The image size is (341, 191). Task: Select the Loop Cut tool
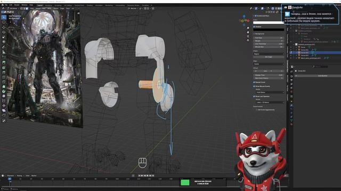4,77
